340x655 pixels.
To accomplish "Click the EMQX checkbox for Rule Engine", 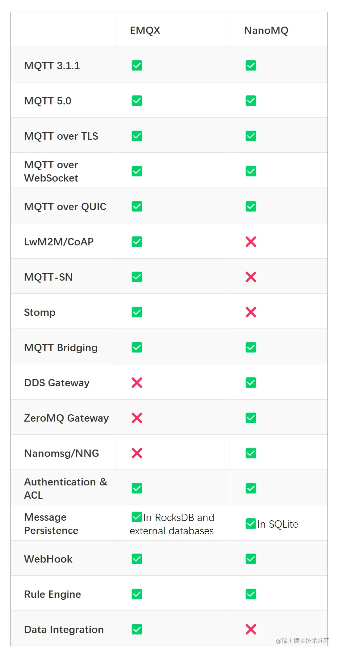I will tap(137, 594).
